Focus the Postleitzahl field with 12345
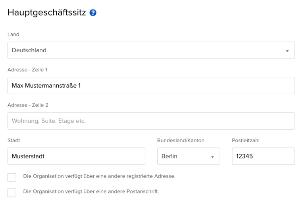Viewport: 308px width, 212px height. tap(263, 156)
